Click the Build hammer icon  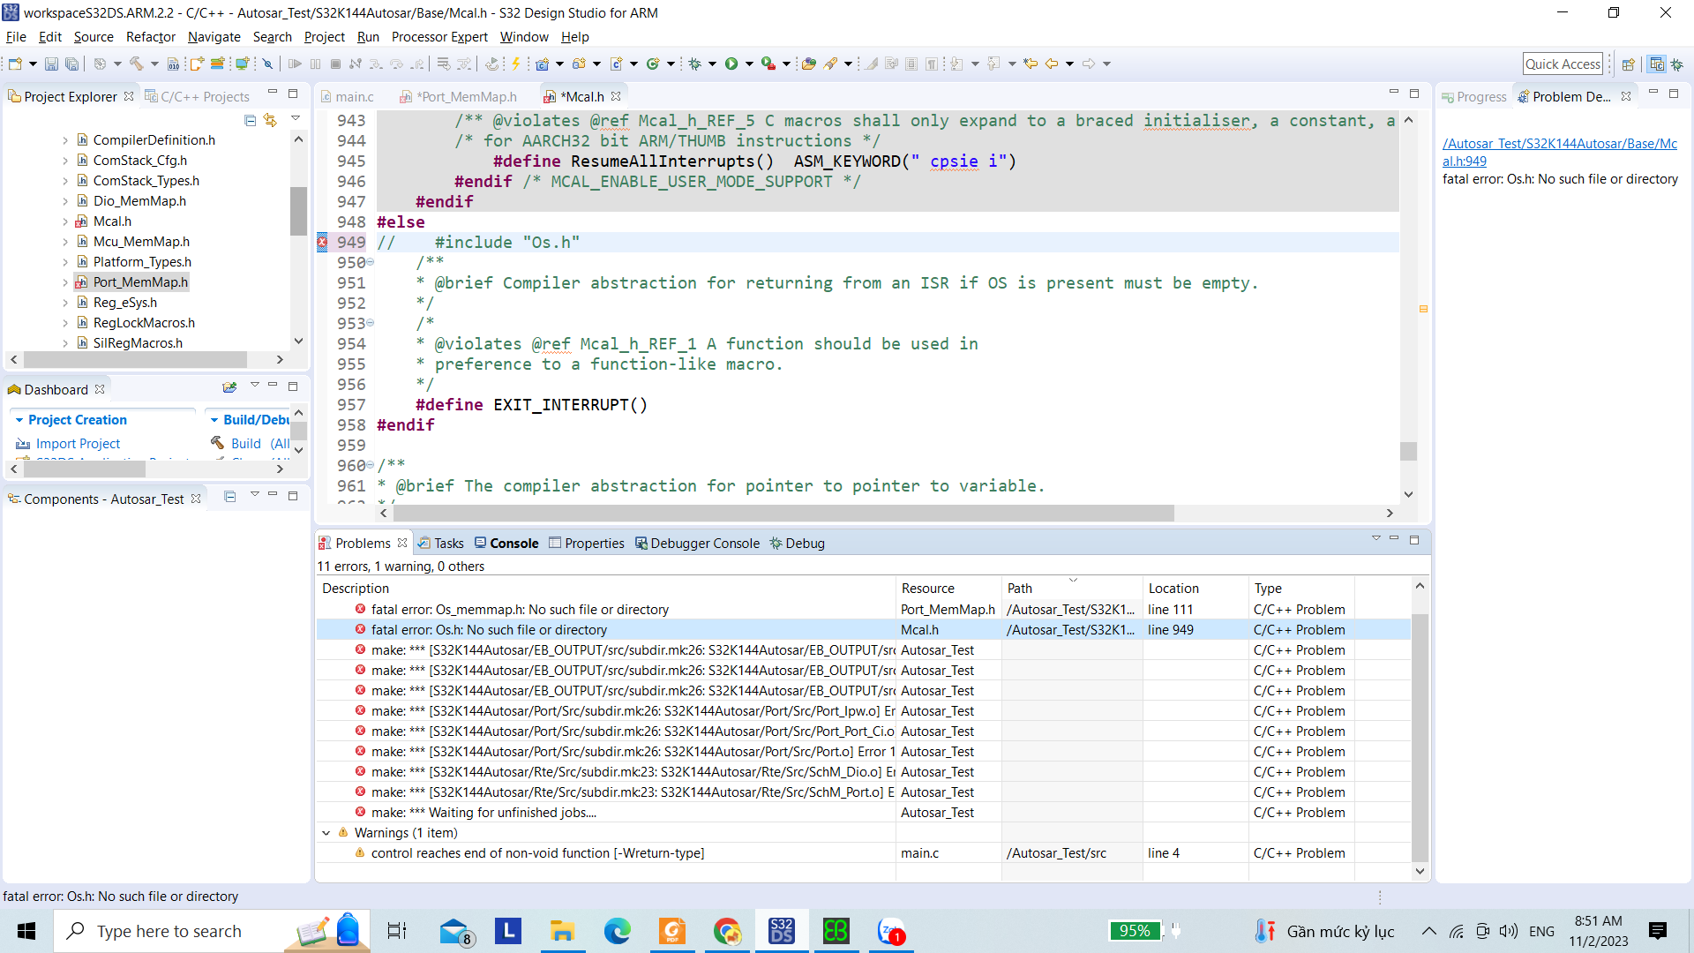coord(137,64)
